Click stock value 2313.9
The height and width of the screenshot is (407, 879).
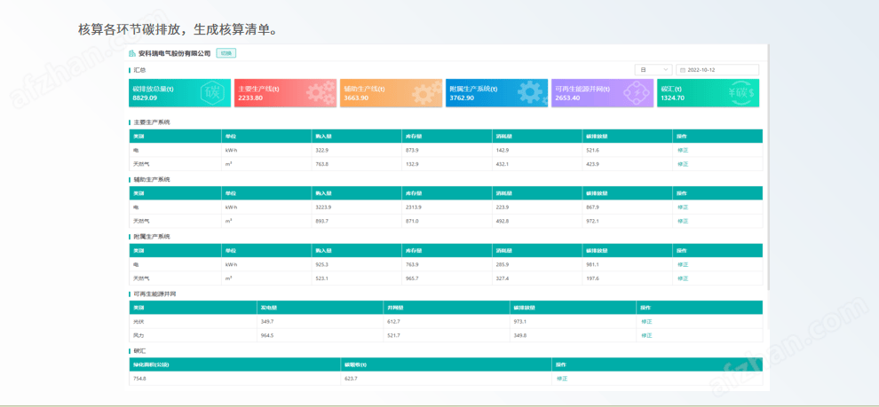point(415,207)
